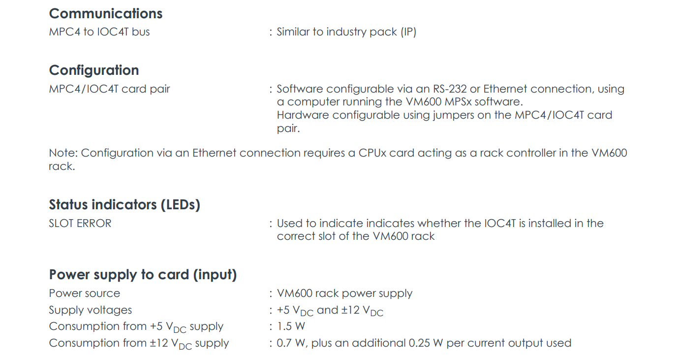Click the 'MPC4/IOC4T card pair' label
Image resolution: width=679 pixels, height=357 pixels.
pyautogui.click(x=109, y=89)
